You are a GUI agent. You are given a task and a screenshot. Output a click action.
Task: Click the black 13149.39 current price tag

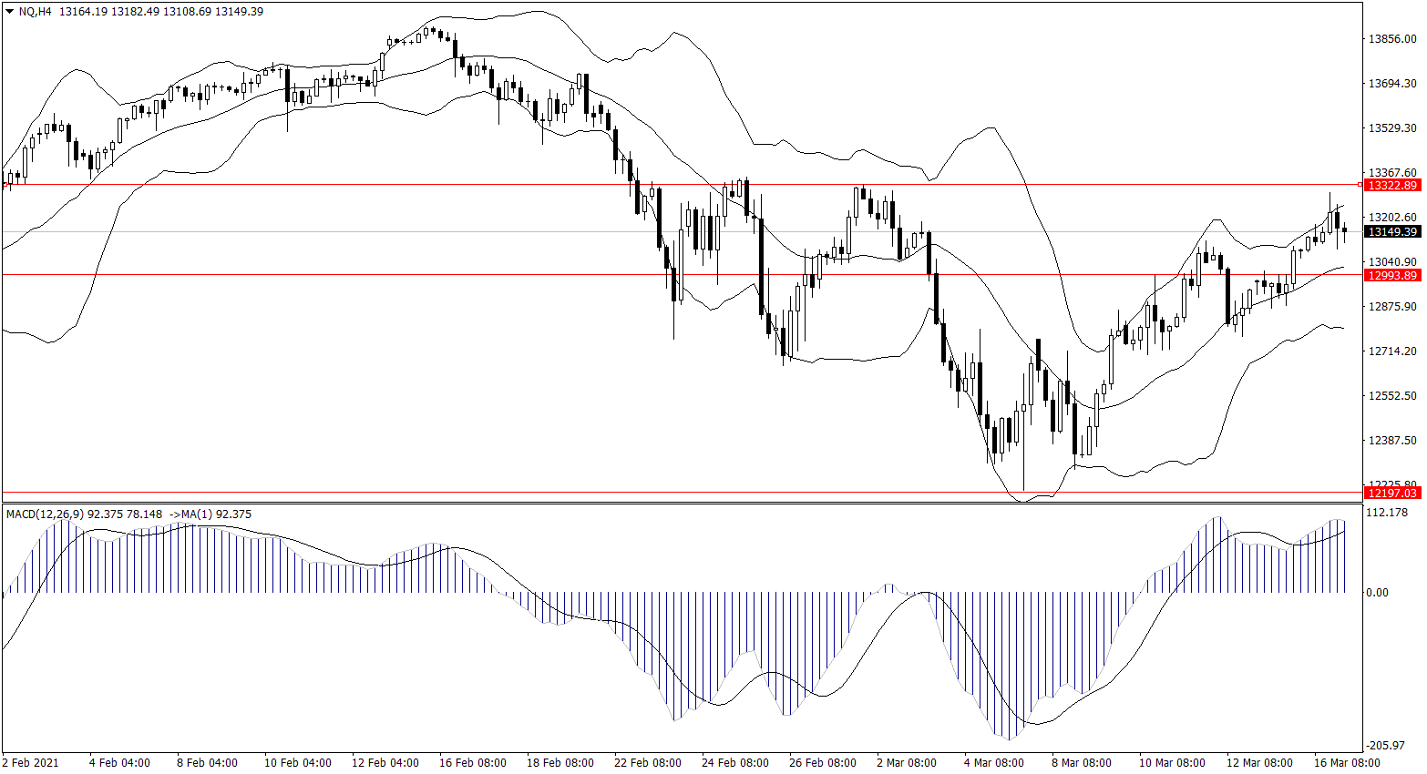point(1391,232)
